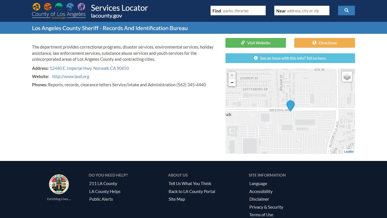Open the map layers control

click(347, 77)
